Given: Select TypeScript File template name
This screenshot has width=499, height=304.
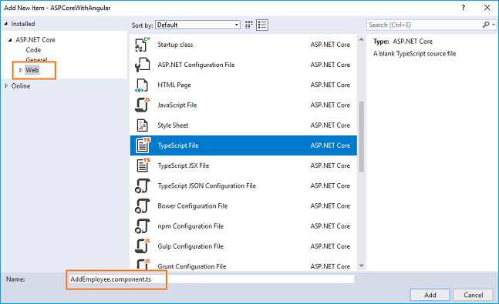Looking at the screenshot, I should [178, 145].
